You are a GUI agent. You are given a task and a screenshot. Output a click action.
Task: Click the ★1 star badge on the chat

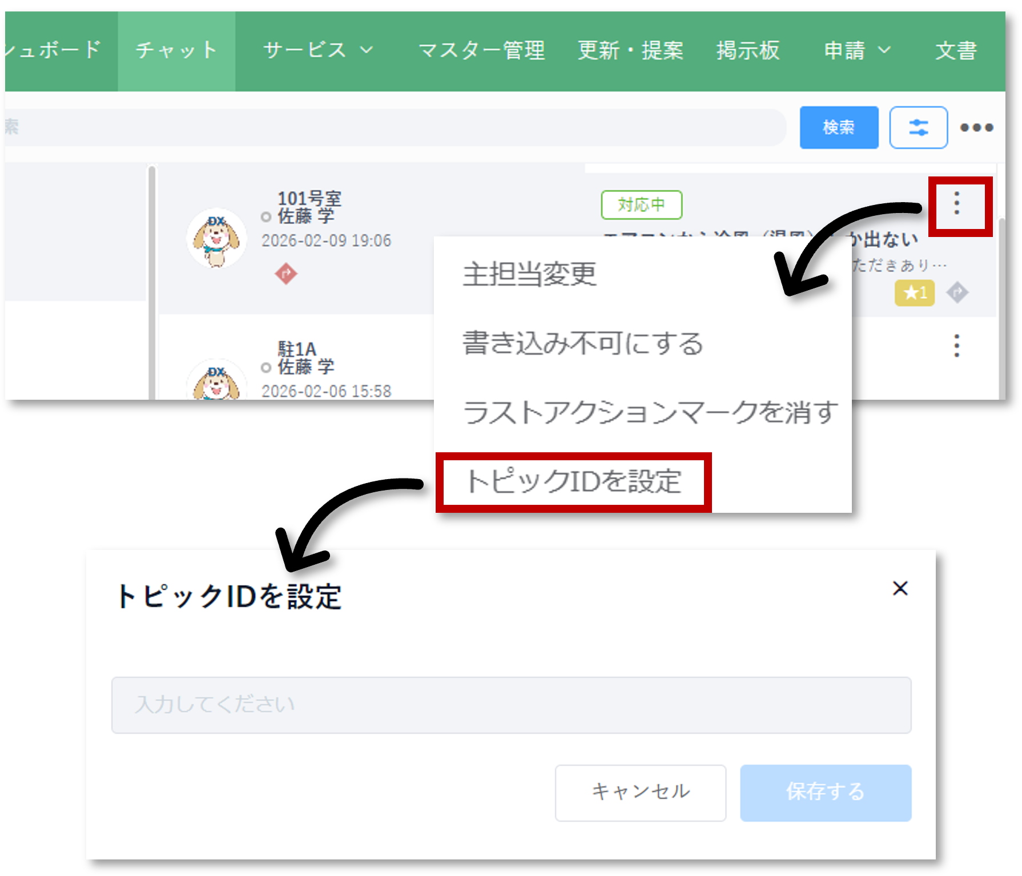[914, 293]
